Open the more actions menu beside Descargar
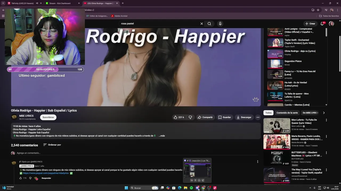Image resolution: width=341 pixels, height=191 pixels. point(258,117)
